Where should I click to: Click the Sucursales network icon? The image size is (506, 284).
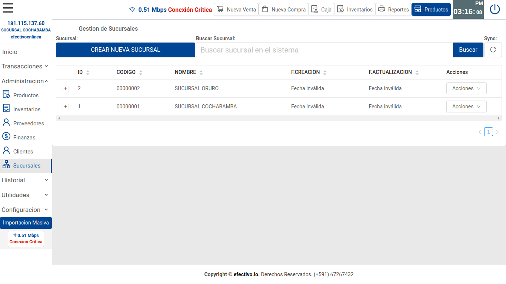click(6, 164)
